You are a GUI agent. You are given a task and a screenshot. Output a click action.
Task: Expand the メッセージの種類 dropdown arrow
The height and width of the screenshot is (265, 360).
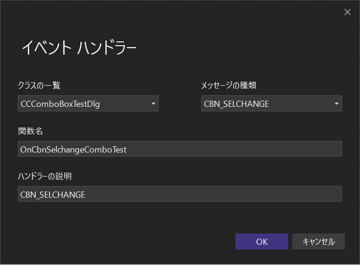click(x=337, y=104)
